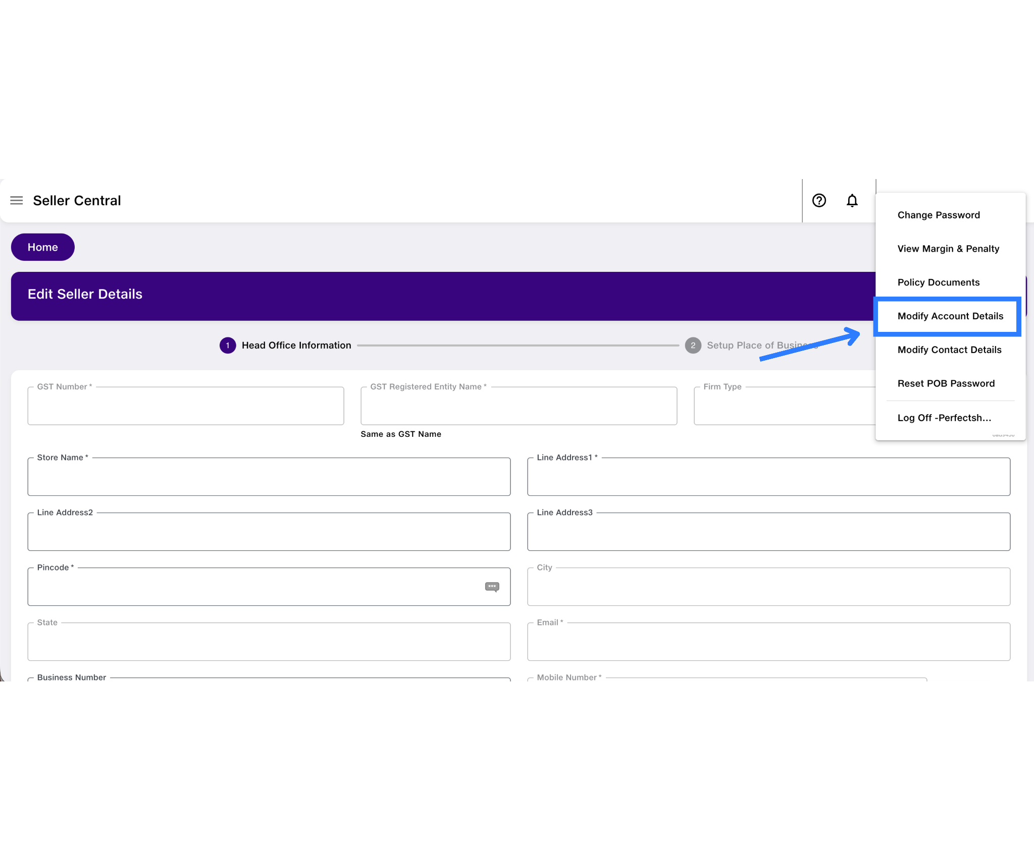The image size is (1034, 861).
Task: Click the Store Name field
Action: [269, 476]
